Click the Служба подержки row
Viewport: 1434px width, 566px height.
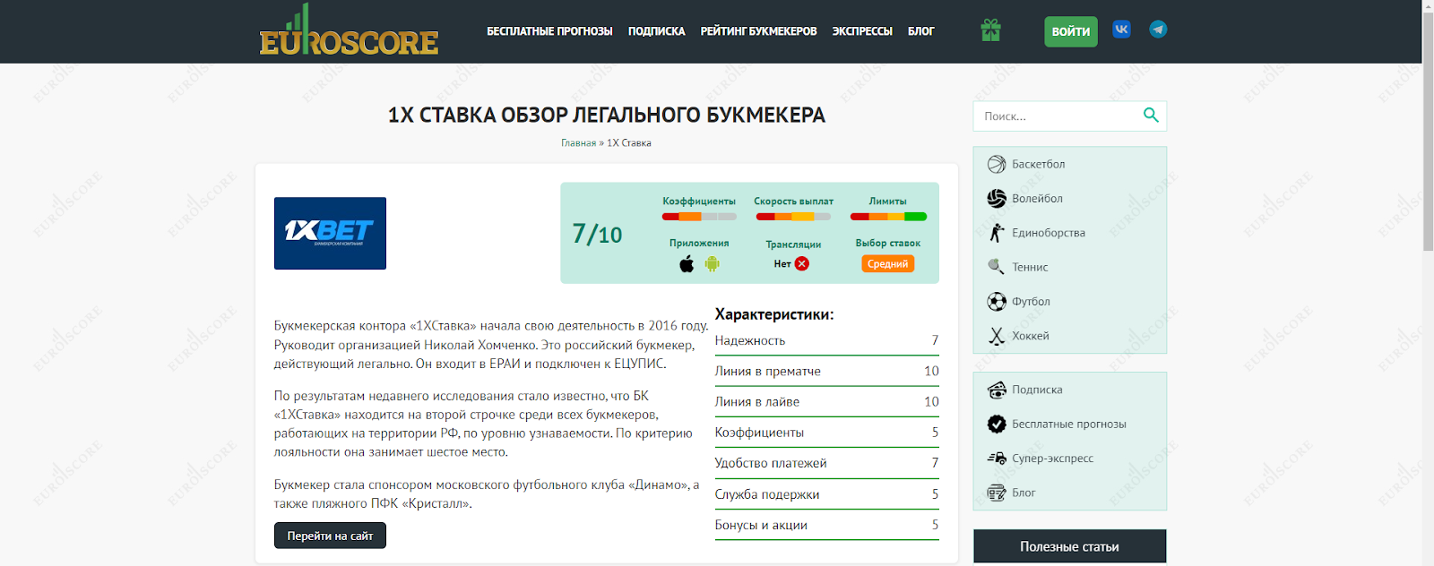click(x=826, y=494)
